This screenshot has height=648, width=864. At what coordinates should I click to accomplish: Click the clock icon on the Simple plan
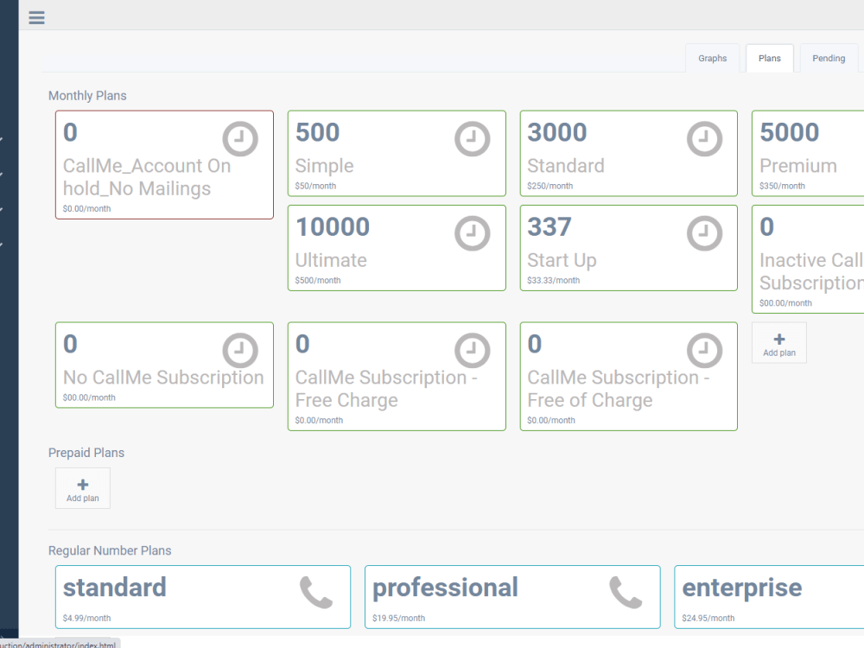coord(472,138)
